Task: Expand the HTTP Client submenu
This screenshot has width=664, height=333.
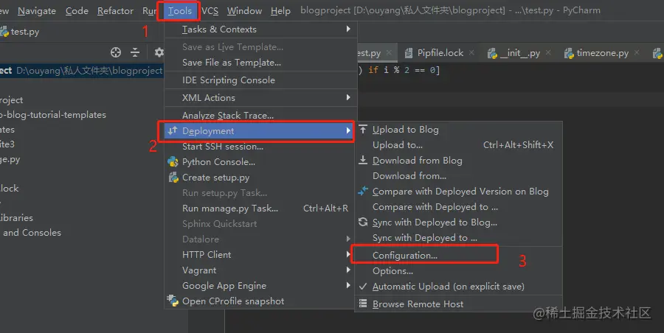Action: coord(260,255)
